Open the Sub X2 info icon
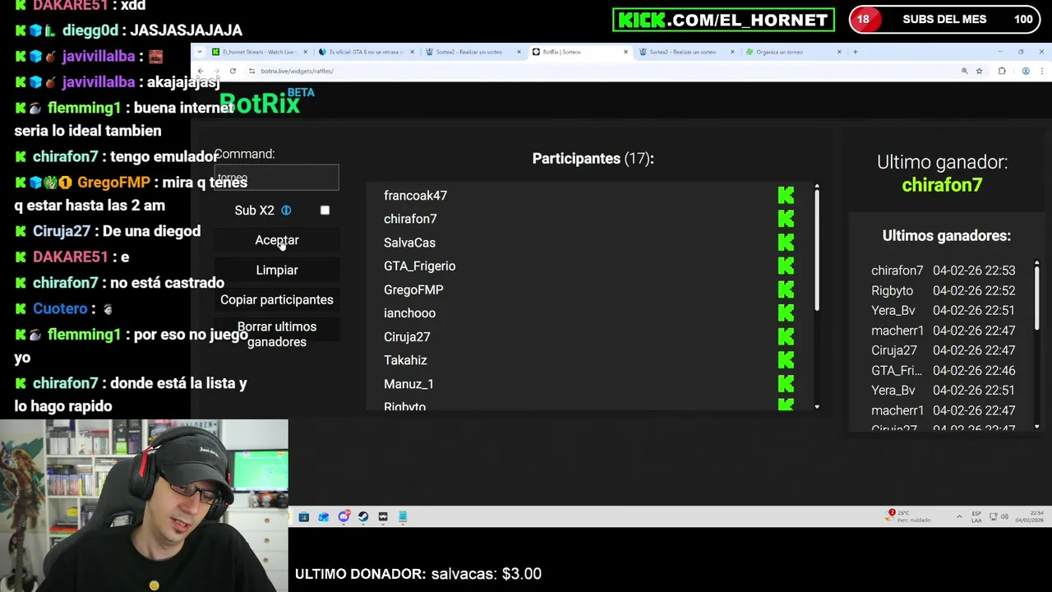1052x592 pixels. [286, 210]
